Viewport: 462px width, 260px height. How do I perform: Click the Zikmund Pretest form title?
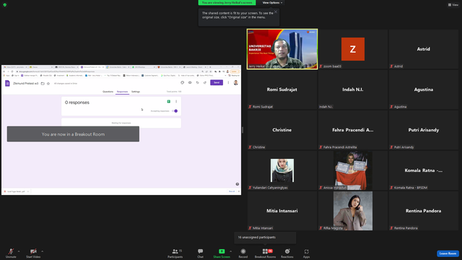[26, 84]
